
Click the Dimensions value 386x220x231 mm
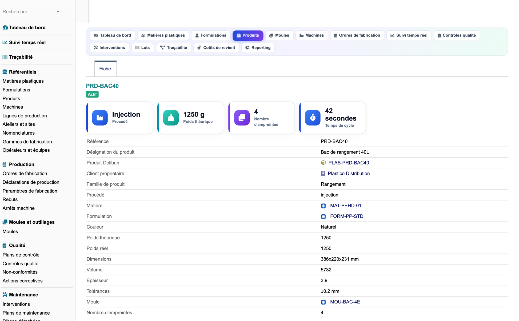(x=340, y=259)
